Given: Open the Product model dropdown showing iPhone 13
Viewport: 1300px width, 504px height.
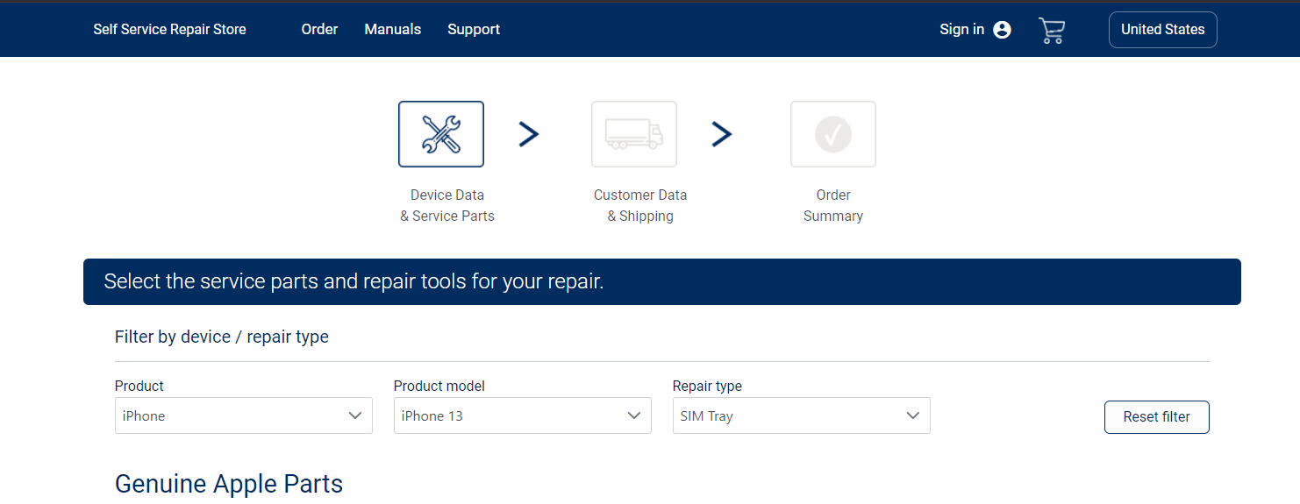Looking at the screenshot, I should click(523, 415).
